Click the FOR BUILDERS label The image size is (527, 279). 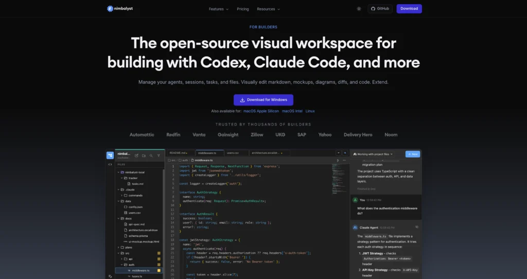click(x=263, y=27)
